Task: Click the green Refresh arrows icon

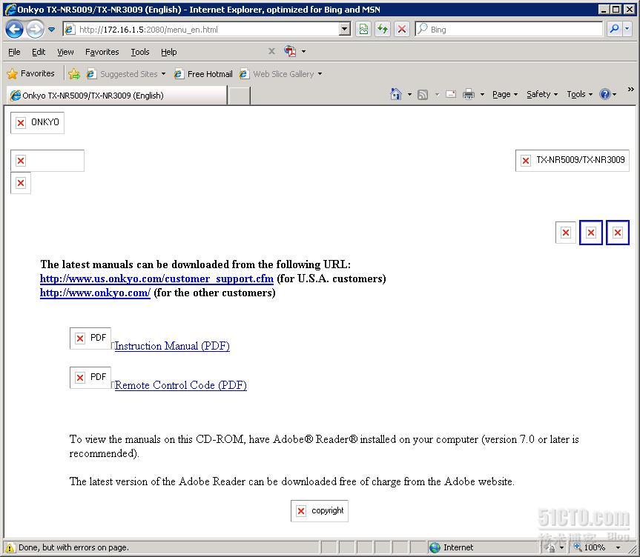Action: pos(383,30)
